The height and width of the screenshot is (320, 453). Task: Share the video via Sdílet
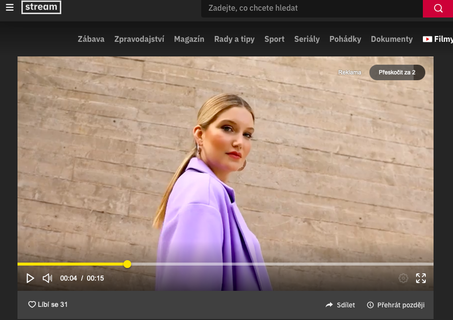pos(340,305)
